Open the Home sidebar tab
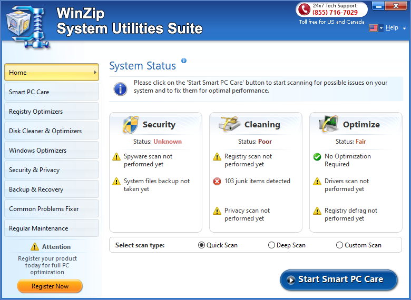The image size is (411, 300). click(52, 72)
